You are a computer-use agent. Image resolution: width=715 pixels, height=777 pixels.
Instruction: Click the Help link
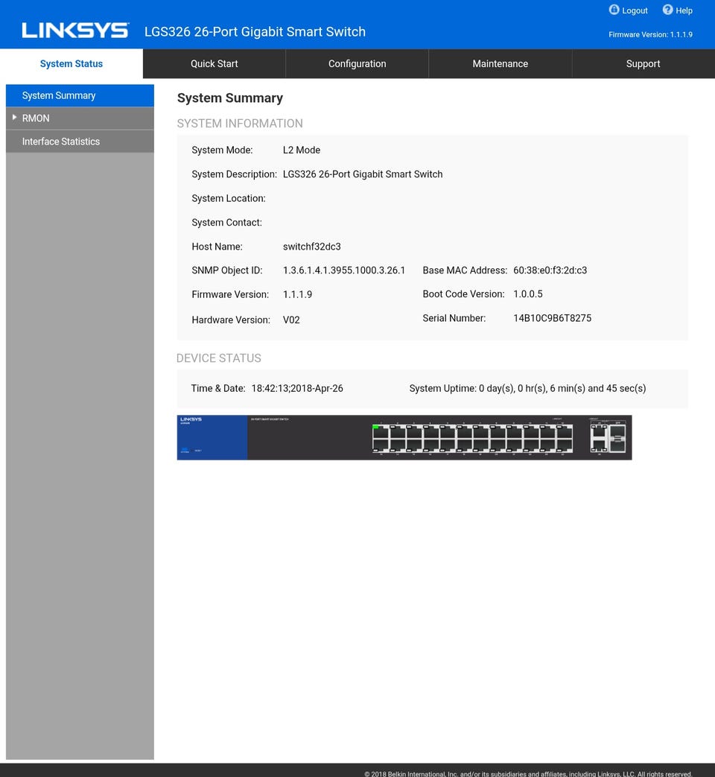(x=684, y=10)
